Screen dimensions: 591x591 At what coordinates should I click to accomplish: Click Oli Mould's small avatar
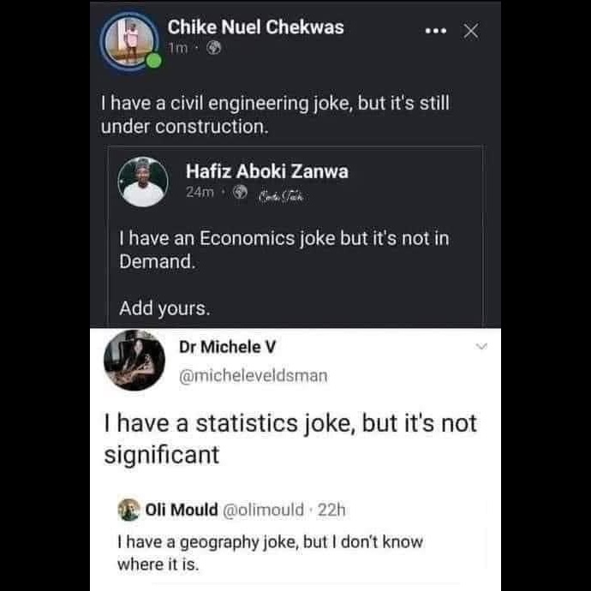point(128,510)
